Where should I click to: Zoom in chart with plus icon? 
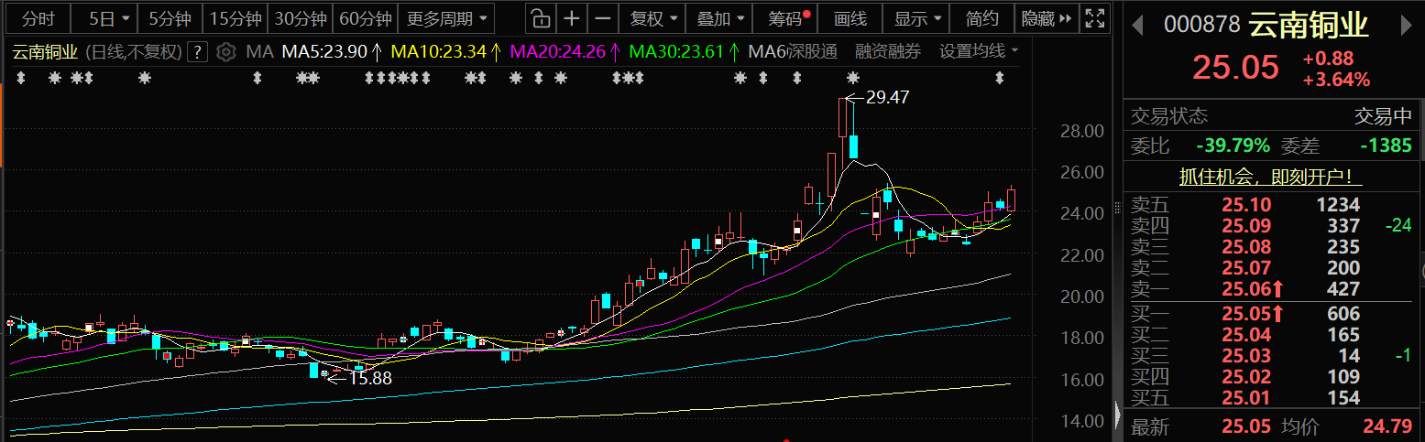[x=572, y=18]
